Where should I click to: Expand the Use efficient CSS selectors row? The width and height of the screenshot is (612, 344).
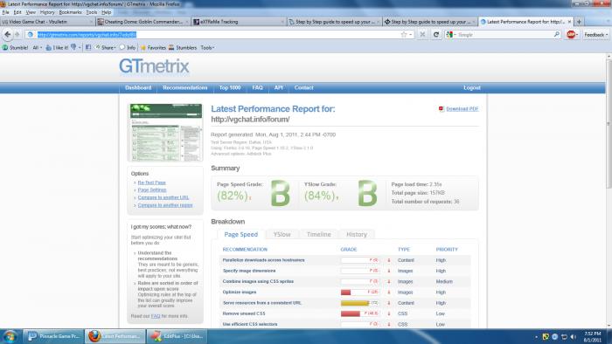(345, 324)
